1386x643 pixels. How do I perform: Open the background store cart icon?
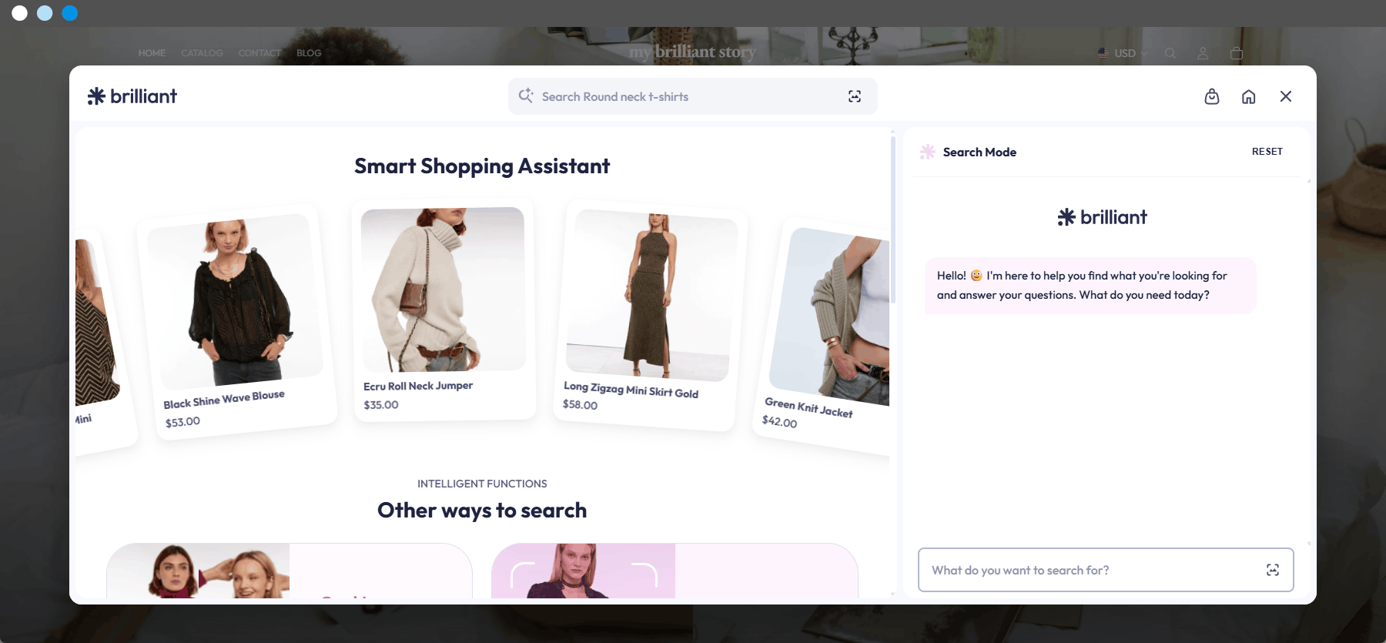point(1237,53)
